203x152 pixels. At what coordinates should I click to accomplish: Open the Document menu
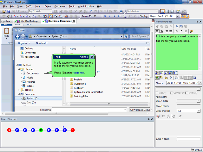click(x=60, y=6)
